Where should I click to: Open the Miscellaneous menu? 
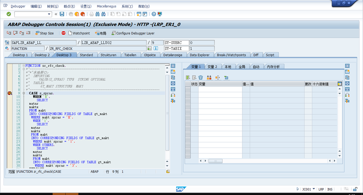point(106,6)
